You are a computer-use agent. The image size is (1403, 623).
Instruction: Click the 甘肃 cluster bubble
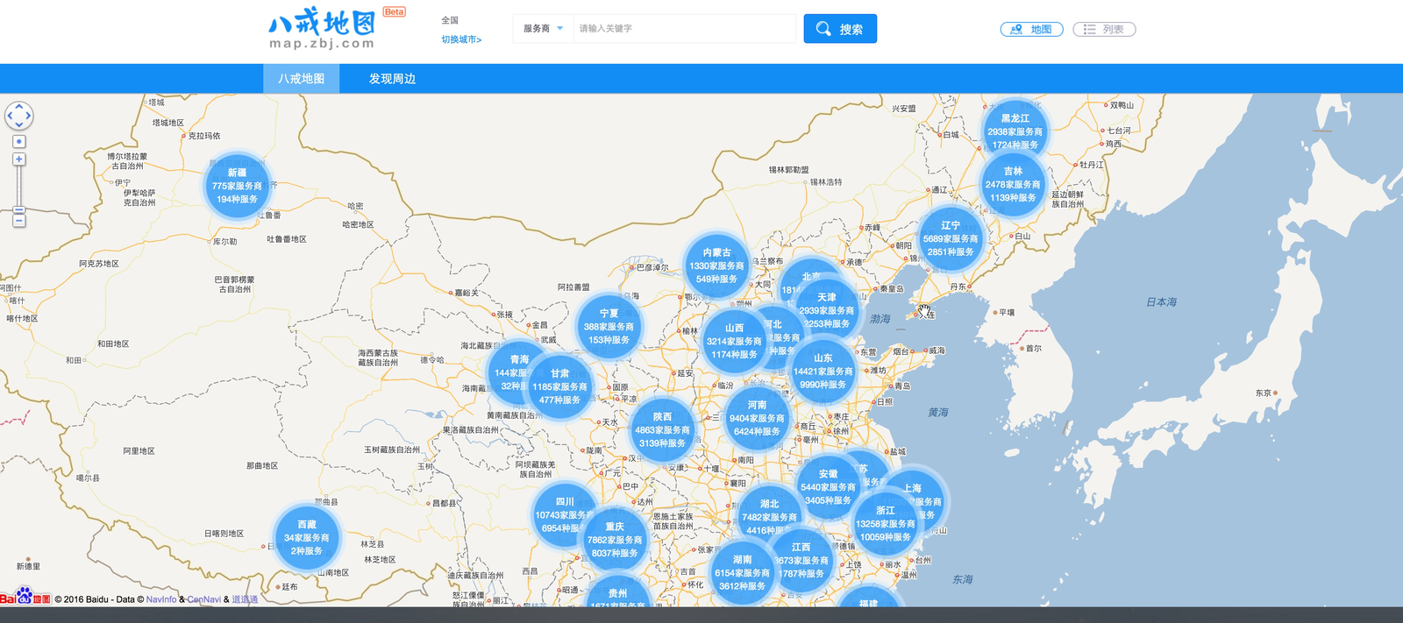pyautogui.click(x=560, y=386)
